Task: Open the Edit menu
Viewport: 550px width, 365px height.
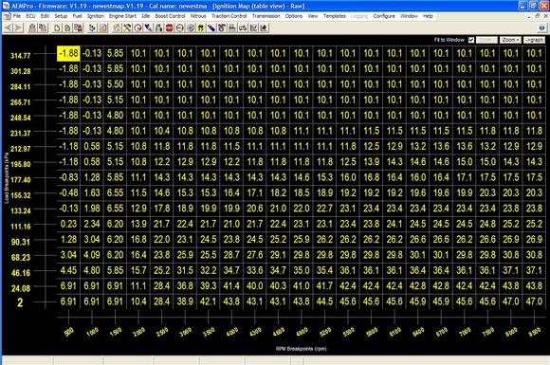Action: pyautogui.click(x=45, y=16)
